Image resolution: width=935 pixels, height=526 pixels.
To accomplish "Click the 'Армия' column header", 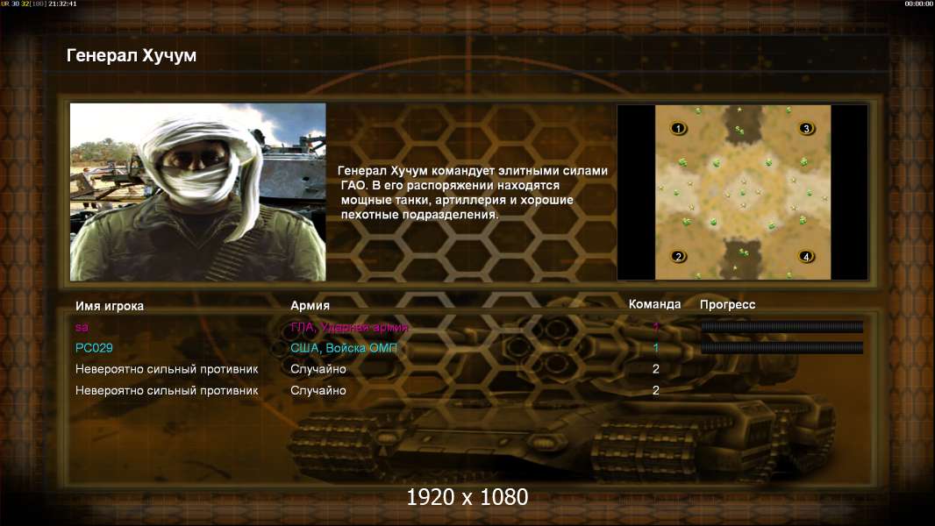I will tap(310, 305).
